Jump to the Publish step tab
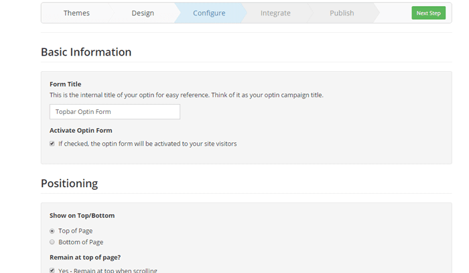Image resolution: width=469 pixels, height=273 pixels. [x=342, y=13]
